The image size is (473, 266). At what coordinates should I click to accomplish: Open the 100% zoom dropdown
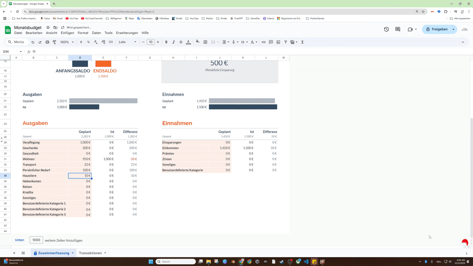[x=67, y=42]
